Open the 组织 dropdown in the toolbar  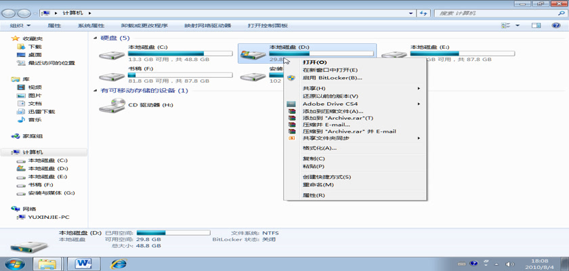click(x=19, y=25)
